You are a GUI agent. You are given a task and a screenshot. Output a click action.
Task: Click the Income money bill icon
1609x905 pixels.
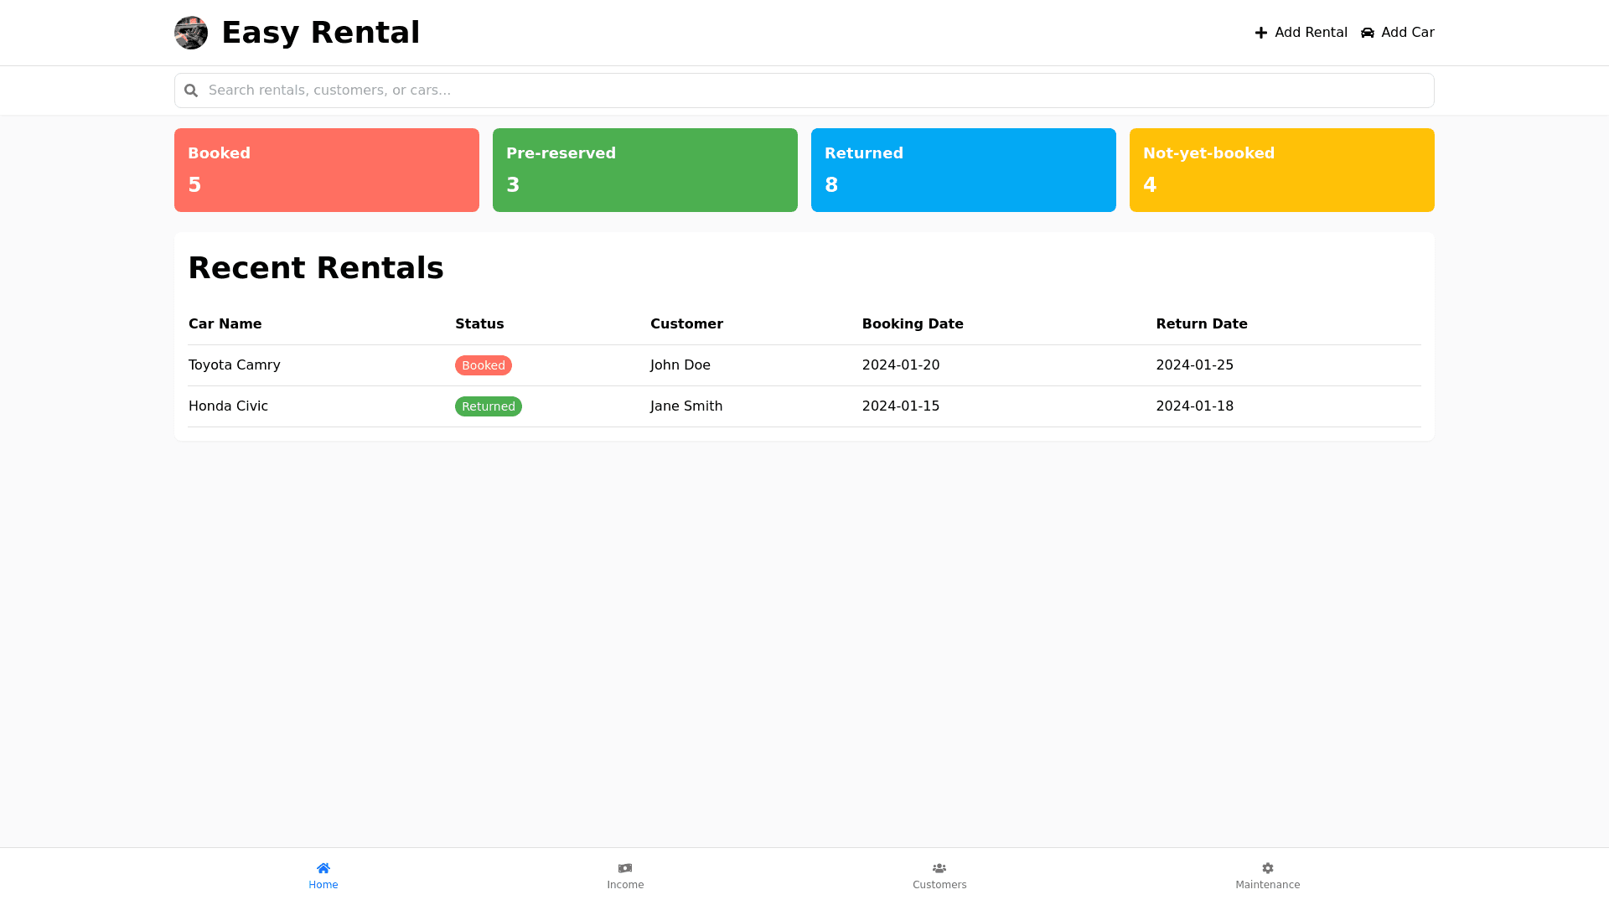[625, 868]
